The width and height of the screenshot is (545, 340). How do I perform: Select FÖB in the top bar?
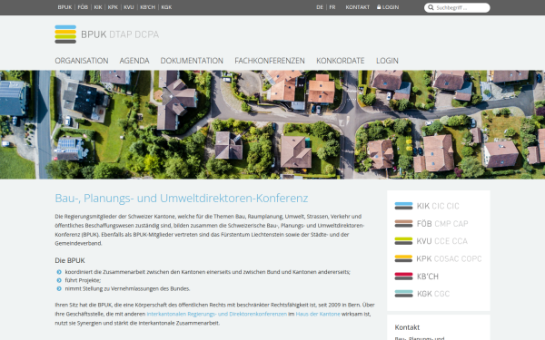[83, 7]
